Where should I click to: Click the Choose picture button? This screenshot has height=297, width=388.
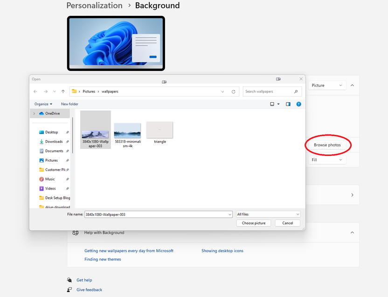[253, 223]
